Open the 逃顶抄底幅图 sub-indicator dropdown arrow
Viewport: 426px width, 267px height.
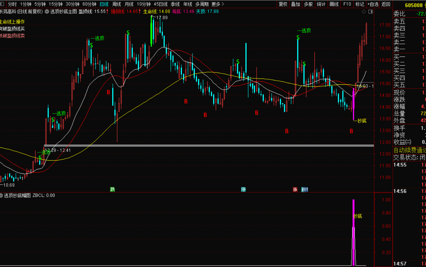point(1,195)
